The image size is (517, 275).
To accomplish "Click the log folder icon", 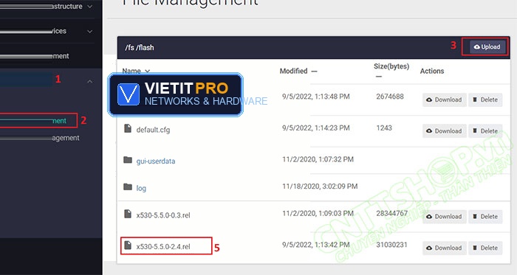I will (128, 187).
